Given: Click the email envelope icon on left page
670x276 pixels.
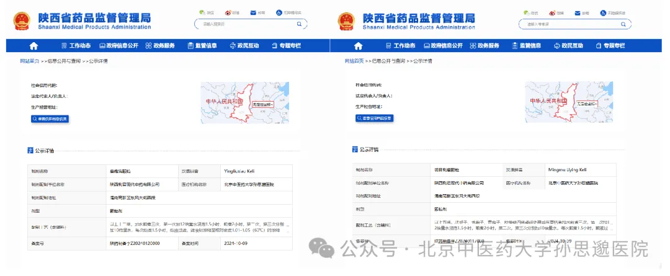Looking at the screenshot, I should click(x=253, y=12).
